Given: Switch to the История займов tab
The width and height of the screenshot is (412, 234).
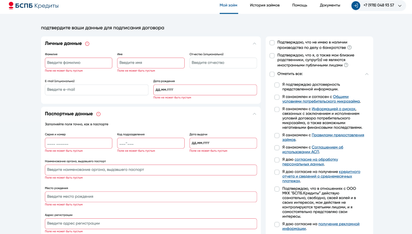Looking at the screenshot, I should pyautogui.click(x=266, y=6).
